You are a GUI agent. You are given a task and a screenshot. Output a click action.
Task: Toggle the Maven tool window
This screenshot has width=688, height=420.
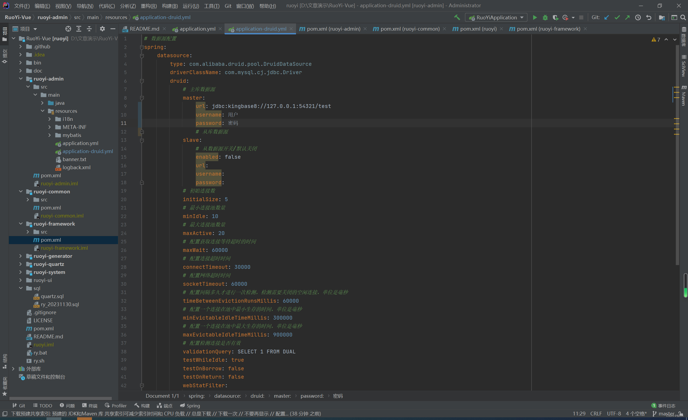(x=683, y=96)
